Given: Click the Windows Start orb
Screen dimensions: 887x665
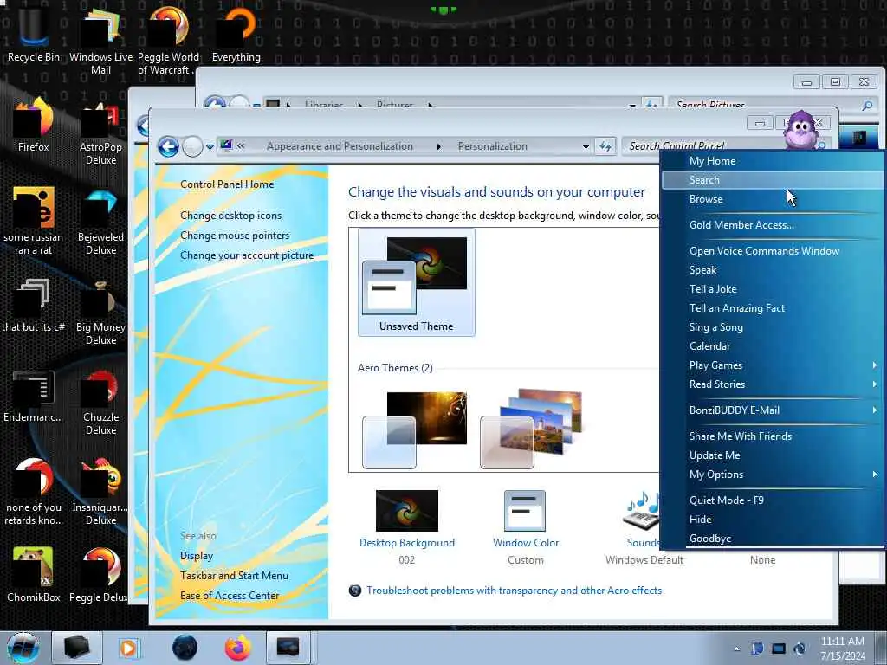Looking at the screenshot, I should click(23, 648).
